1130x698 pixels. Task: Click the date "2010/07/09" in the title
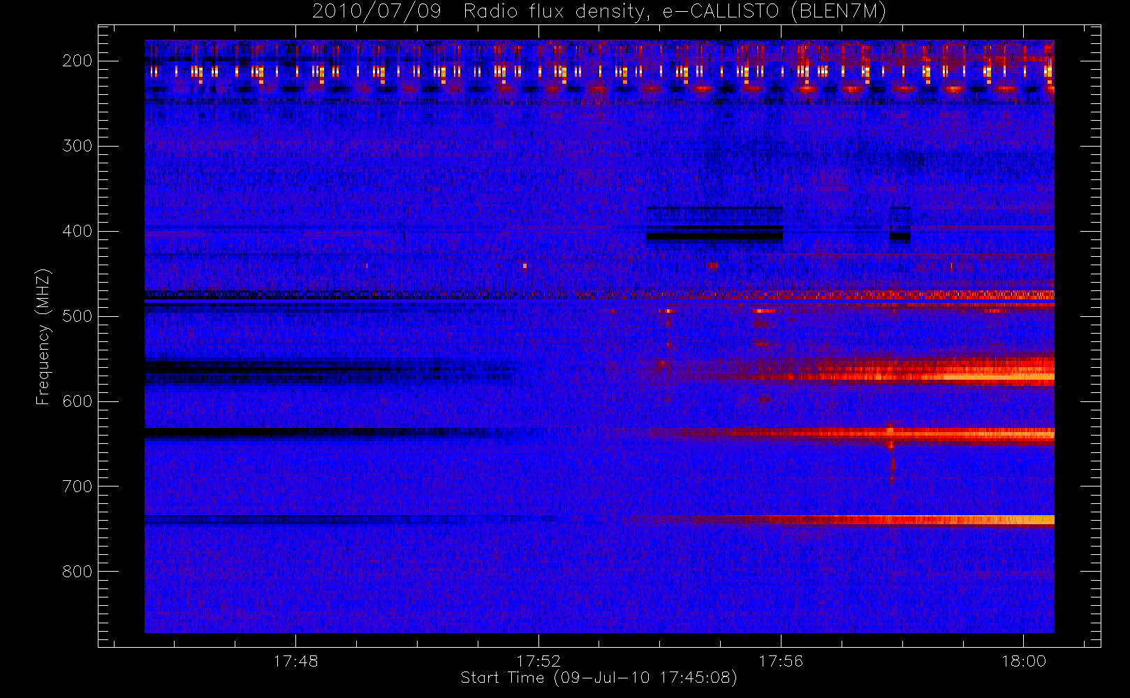[x=376, y=12]
